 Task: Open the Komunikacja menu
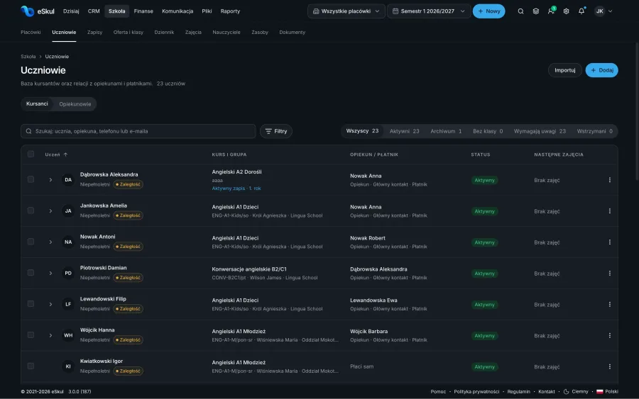[177, 11]
